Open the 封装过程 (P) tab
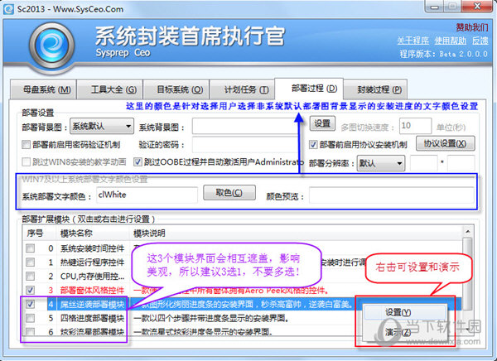Viewport: 497px width, 361px height. tap(375, 89)
